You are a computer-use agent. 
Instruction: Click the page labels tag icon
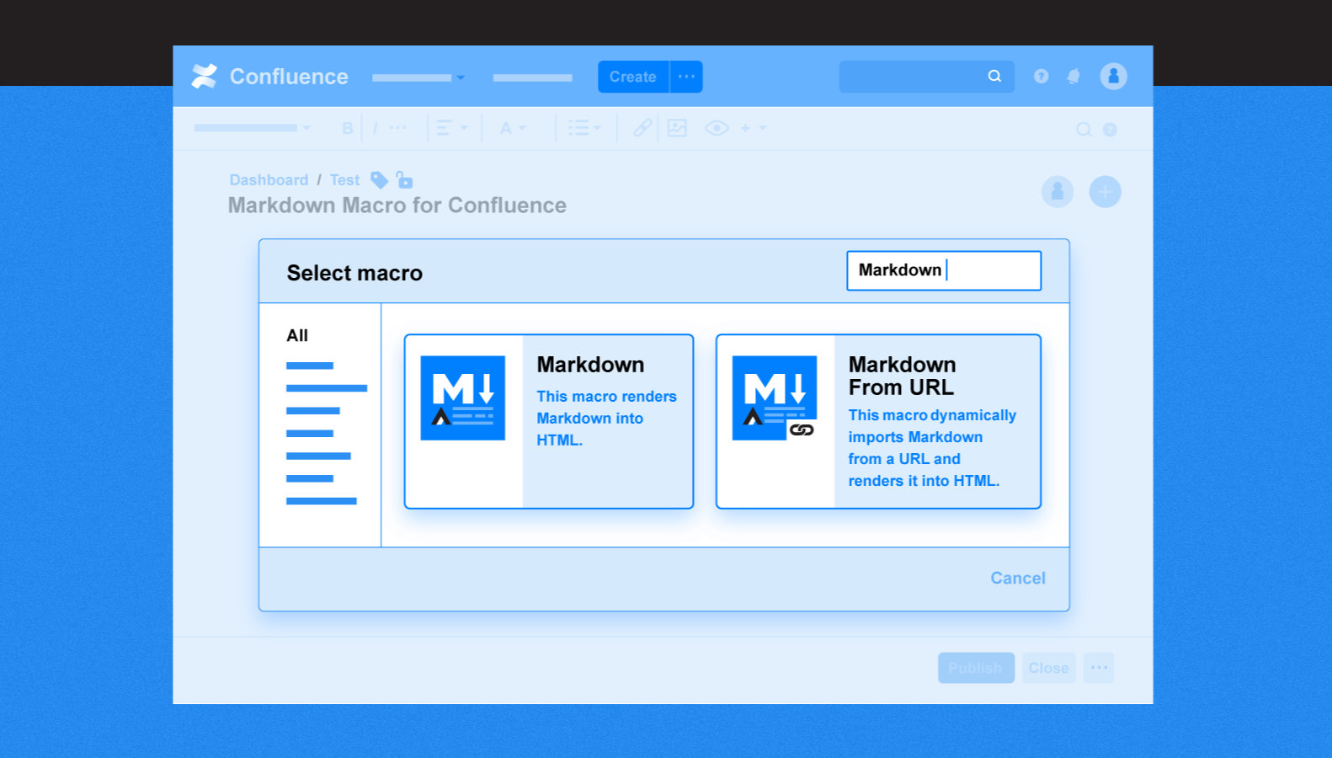pyautogui.click(x=379, y=180)
